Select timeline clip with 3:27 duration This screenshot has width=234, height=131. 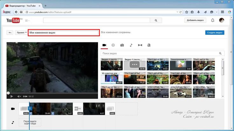point(62,109)
